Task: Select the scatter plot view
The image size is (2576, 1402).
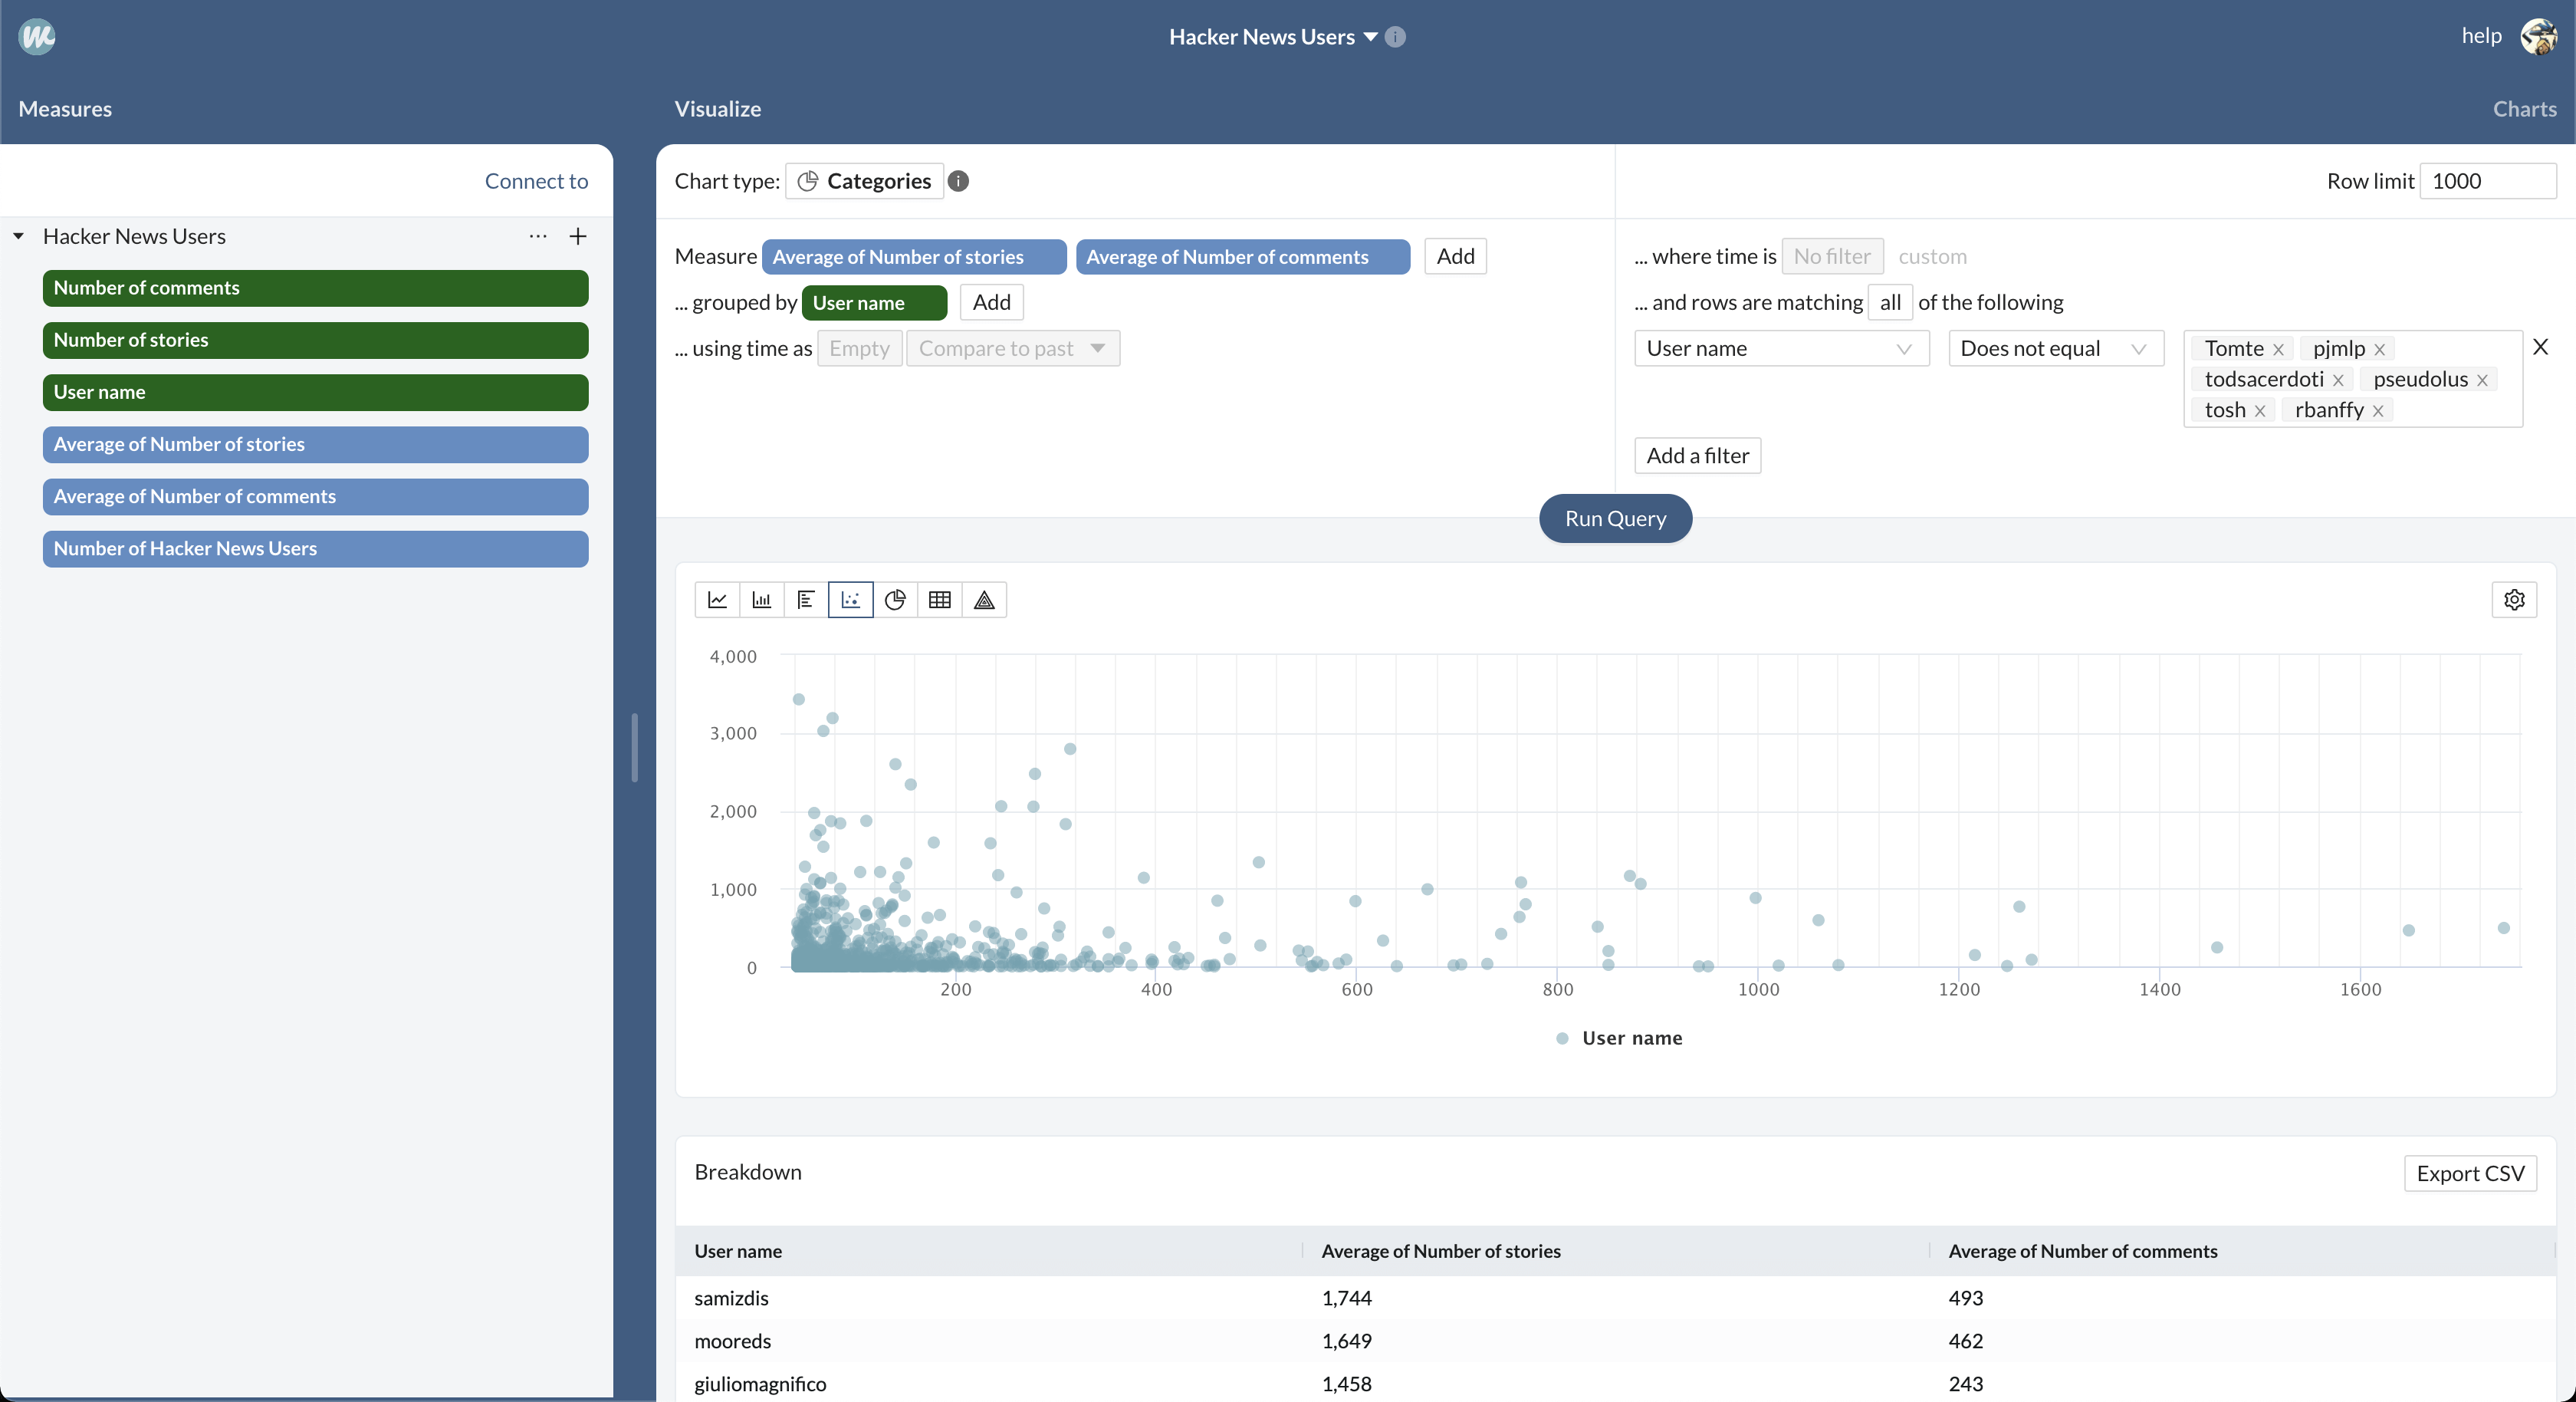Action: point(851,600)
